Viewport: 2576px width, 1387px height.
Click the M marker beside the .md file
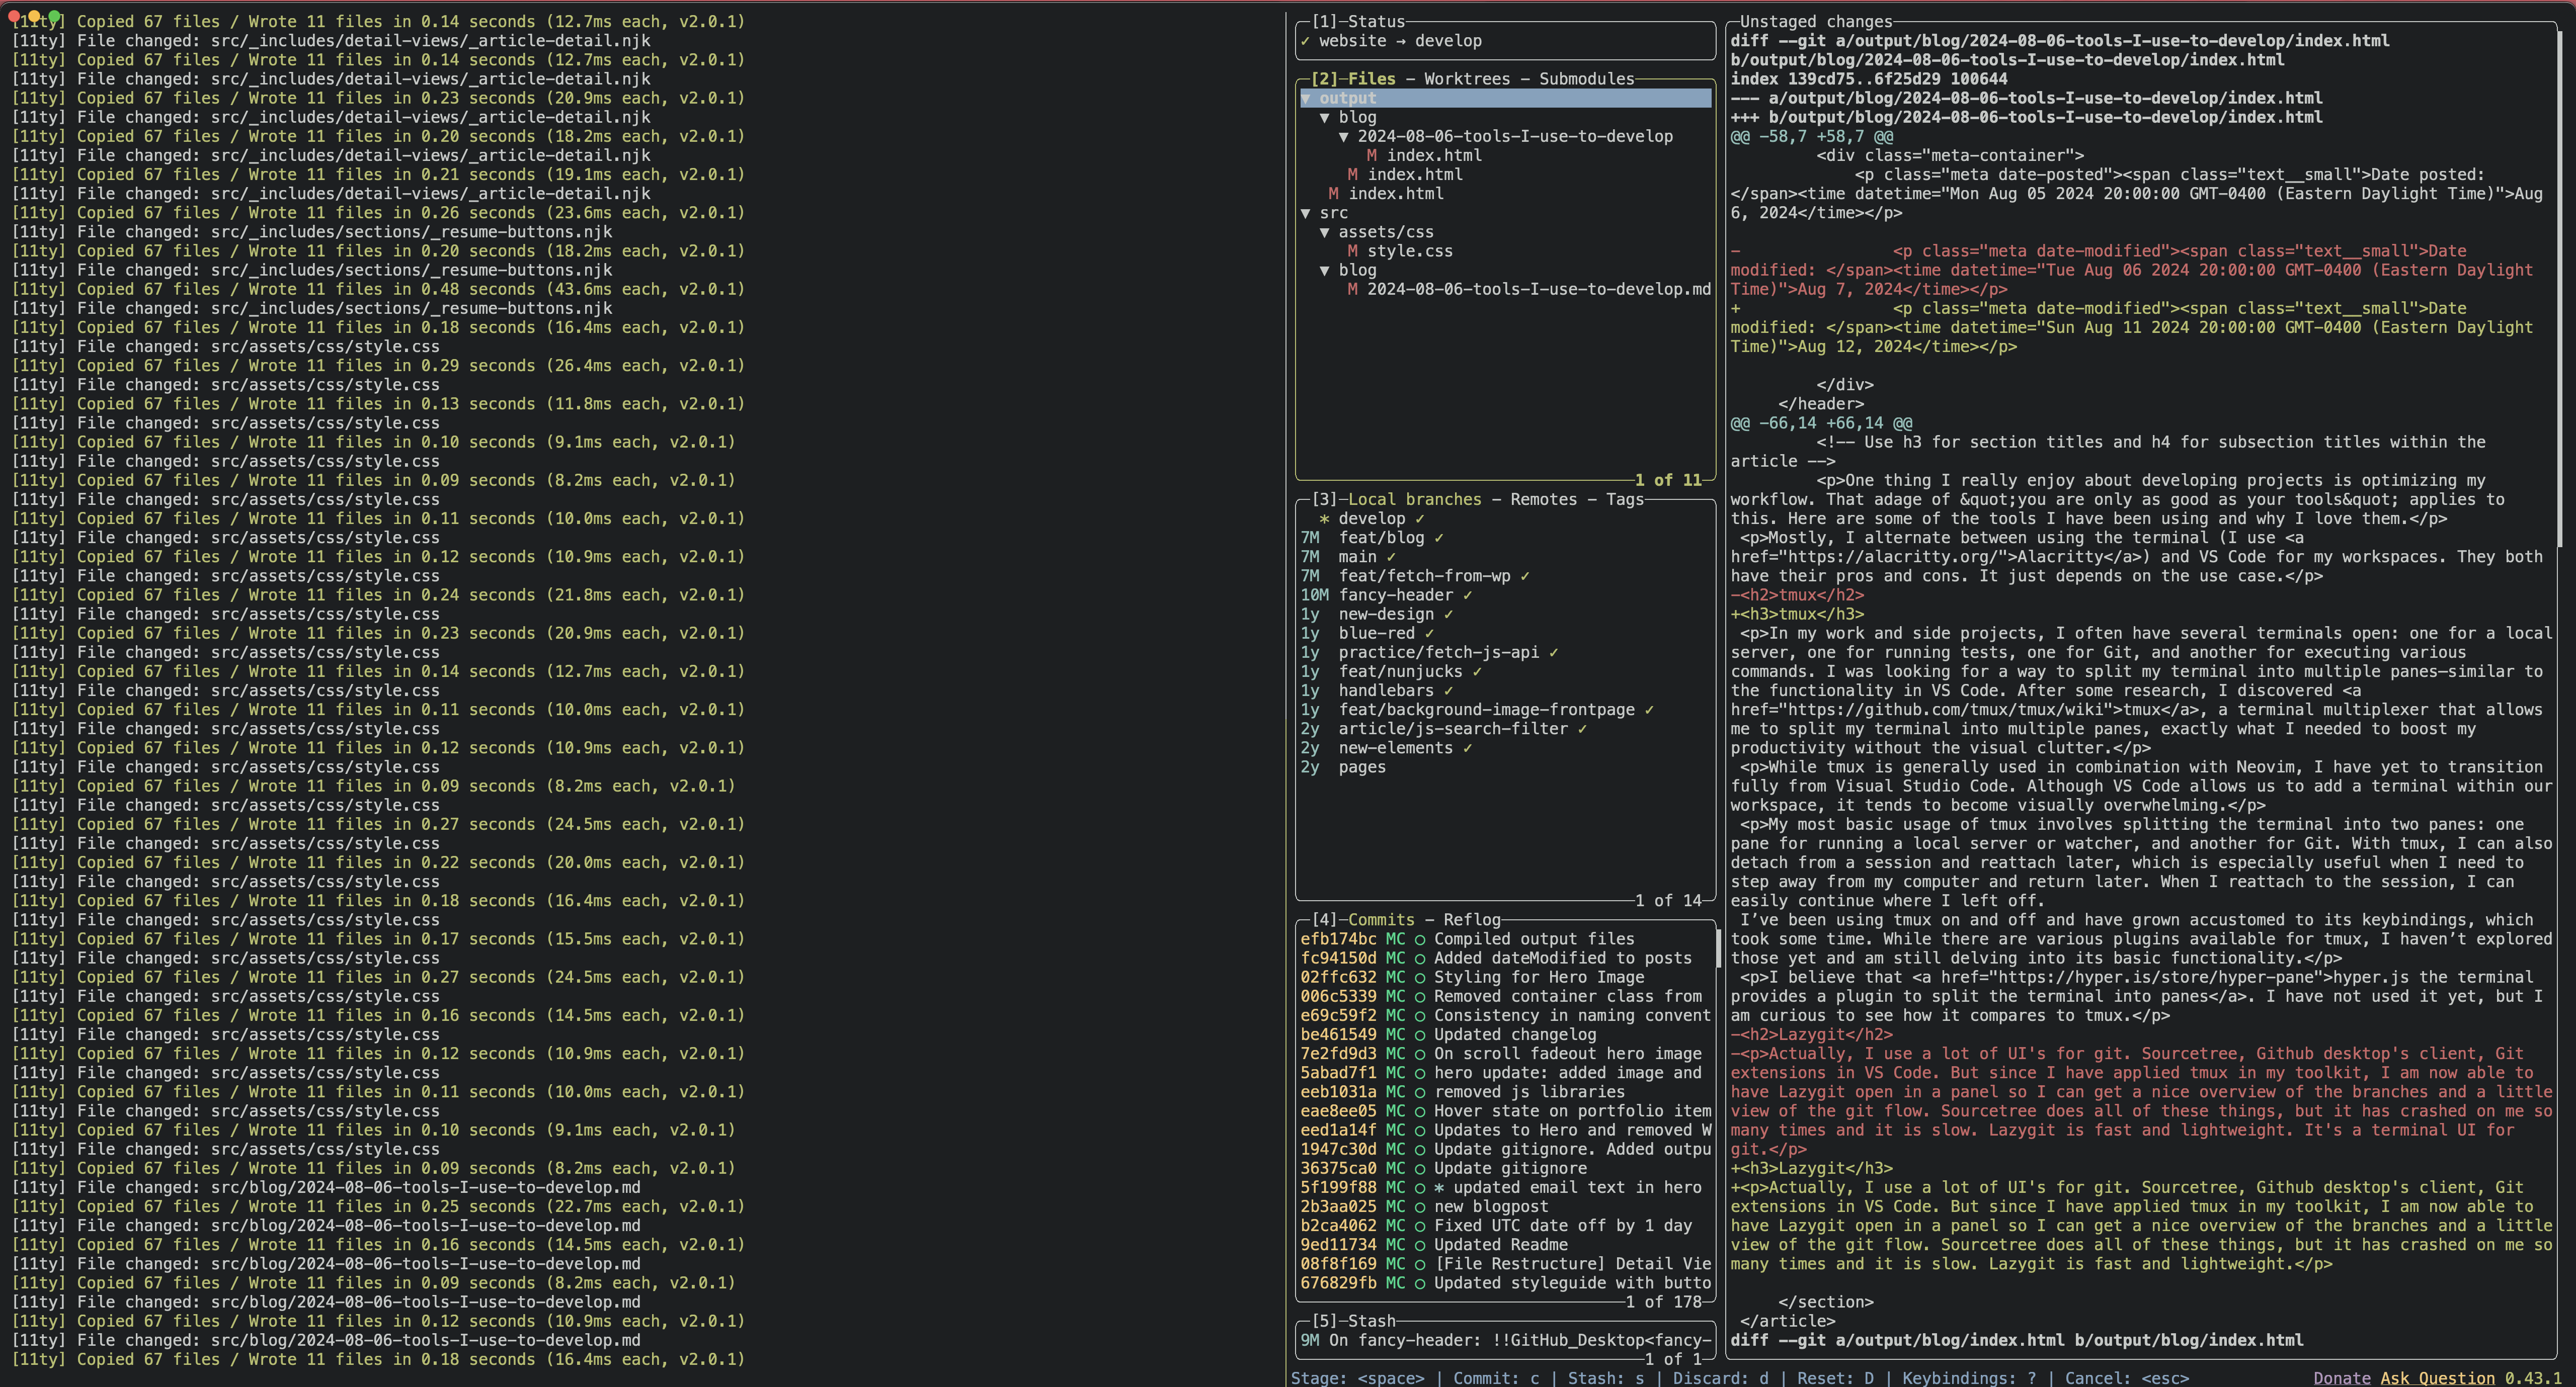tap(1352, 289)
